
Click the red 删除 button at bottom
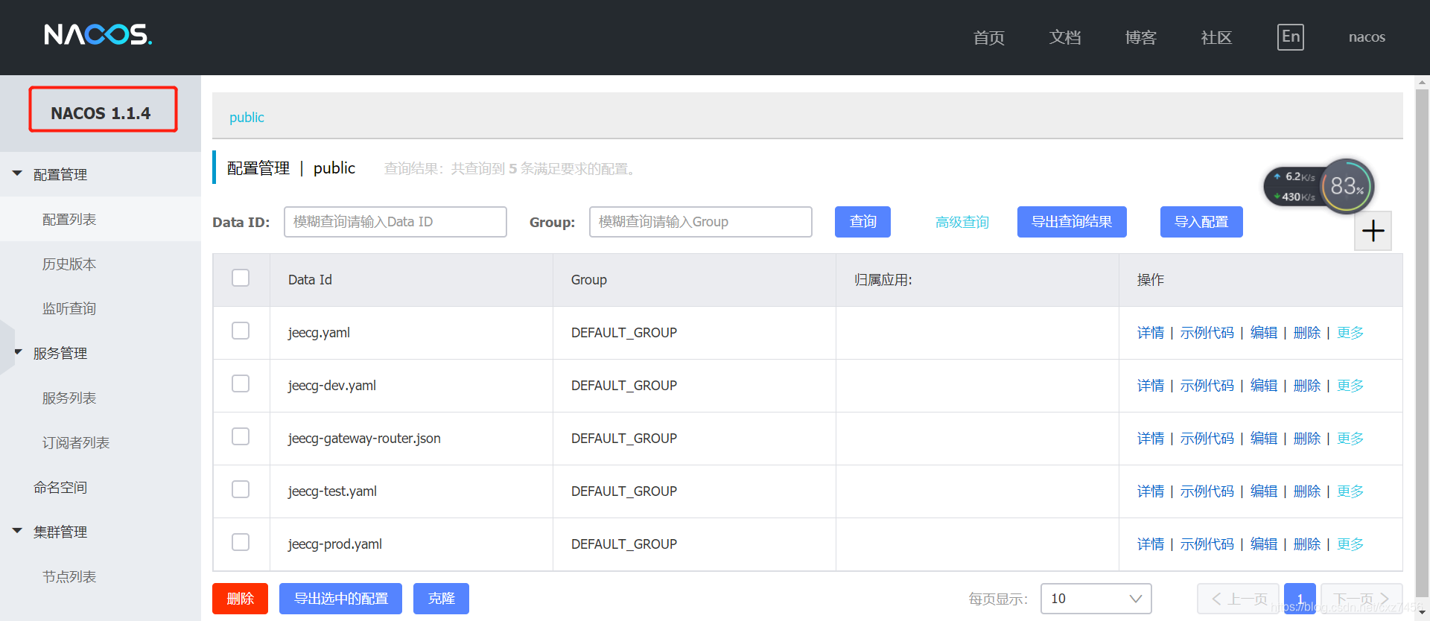[240, 599]
